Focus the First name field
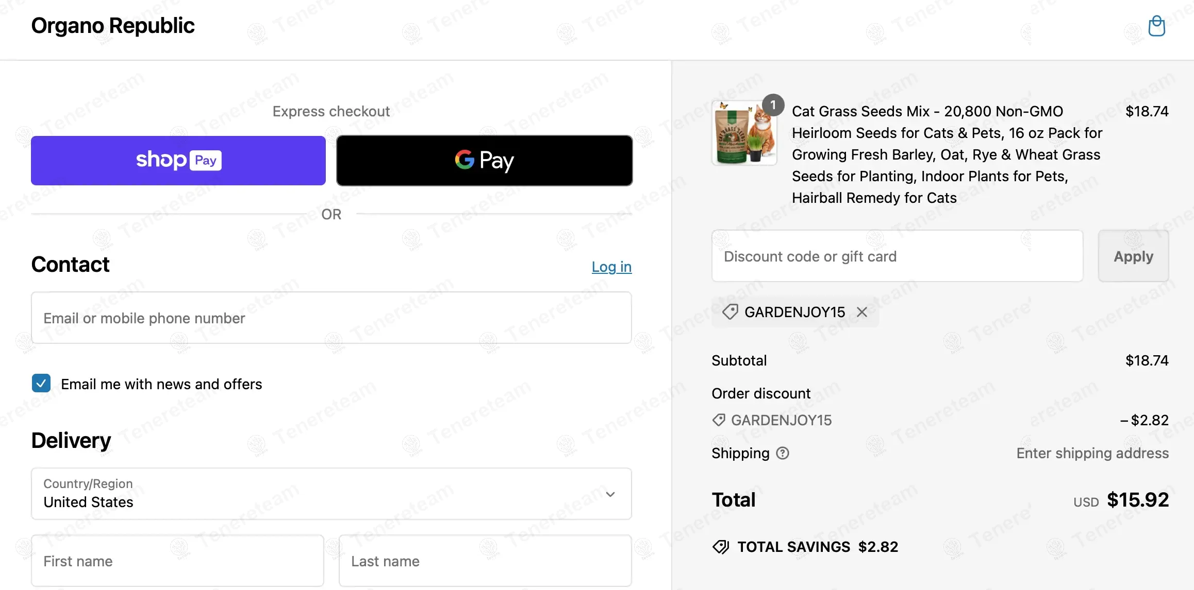 (x=177, y=561)
